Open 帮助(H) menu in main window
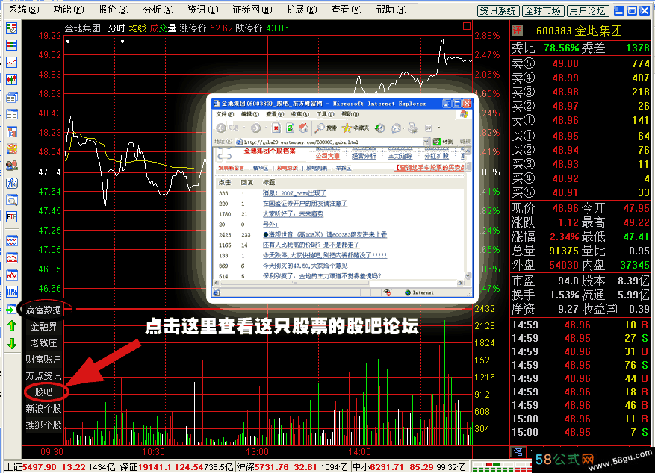This screenshot has height=473, width=655. (x=391, y=9)
